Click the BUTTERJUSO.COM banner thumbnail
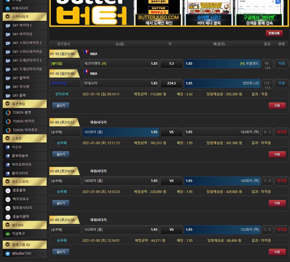The height and width of the screenshot is (262, 290). coord(158,13)
